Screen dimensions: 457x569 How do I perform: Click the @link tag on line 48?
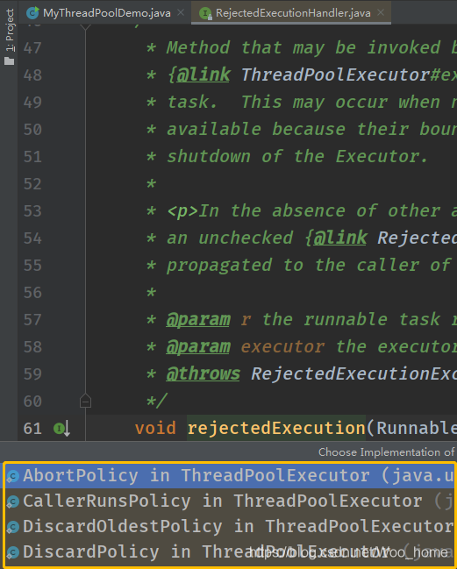pos(203,75)
